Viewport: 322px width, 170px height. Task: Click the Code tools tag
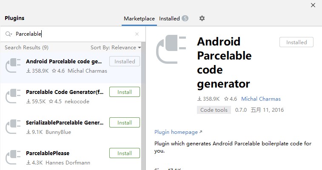[x=214, y=110]
